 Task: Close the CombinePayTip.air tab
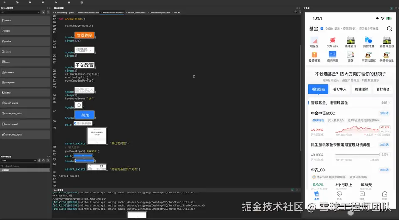tap(54, 12)
